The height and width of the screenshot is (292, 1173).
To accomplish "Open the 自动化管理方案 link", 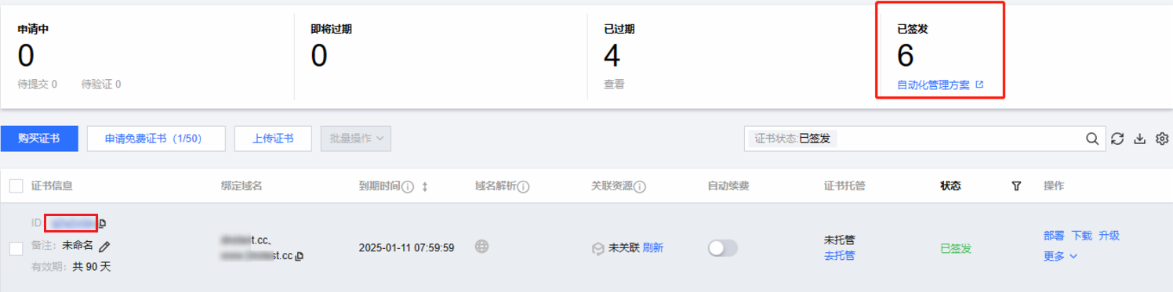I will (940, 85).
